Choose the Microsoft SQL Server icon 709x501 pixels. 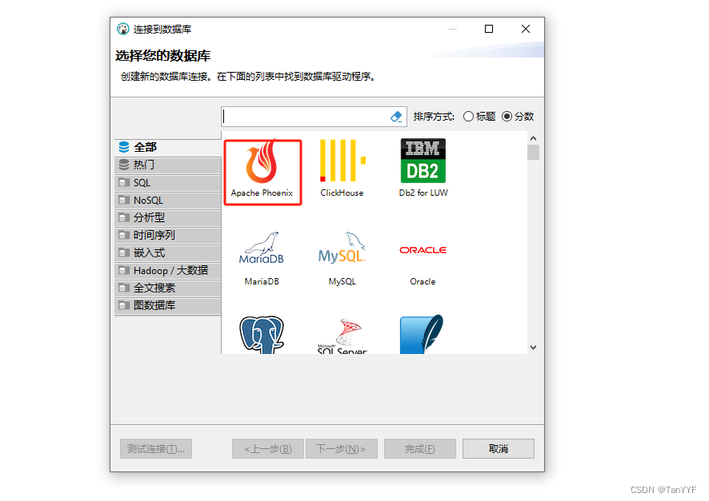coord(342,336)
